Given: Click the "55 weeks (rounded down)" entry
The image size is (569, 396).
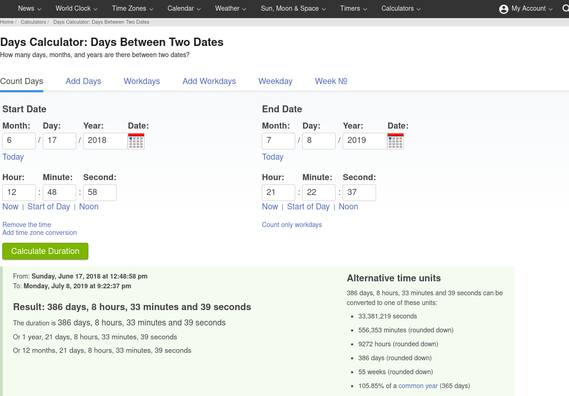Looking at the screenshot, I should pyautogui.click(x=396, y=372).
